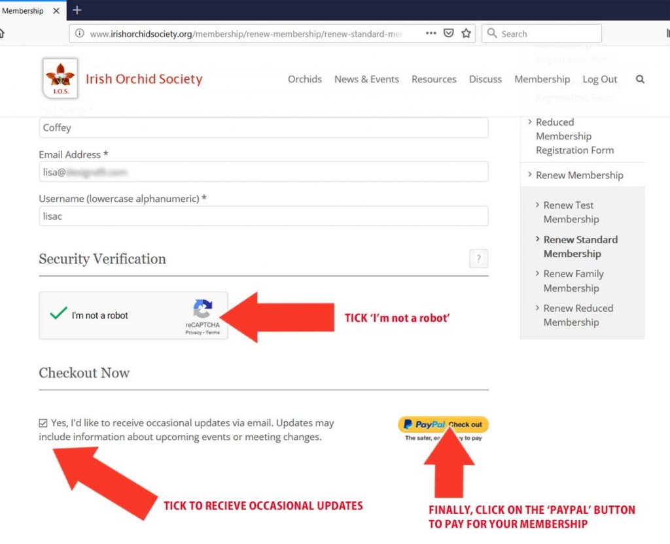Click chevron beside Renew Test Membership

(x=538, y=205)
